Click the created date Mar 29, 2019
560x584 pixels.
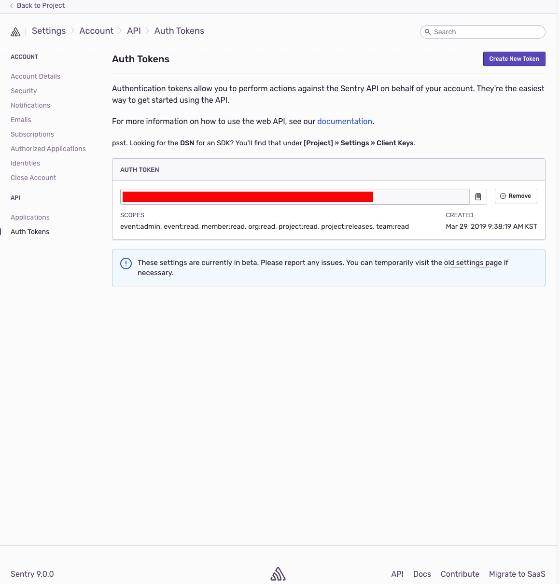pyautogui.click(x=491, y=226)
